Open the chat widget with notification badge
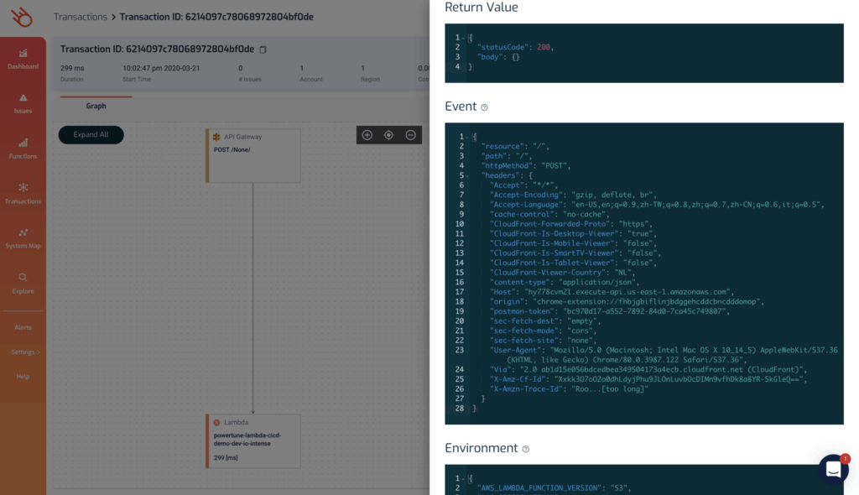The width and height of the screenshot is (859, 495). tap(833, 469)
